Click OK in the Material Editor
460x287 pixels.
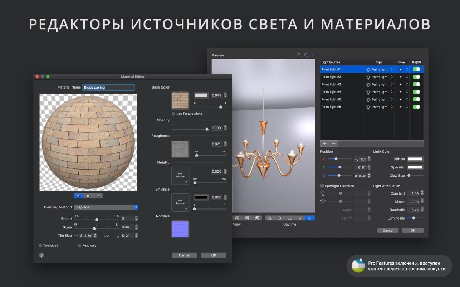pos(214,255)
